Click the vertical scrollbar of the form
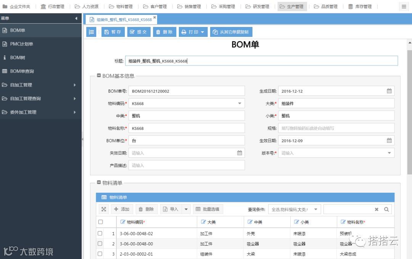The height and width of the screenshot is (259, 412). (410, 112)
